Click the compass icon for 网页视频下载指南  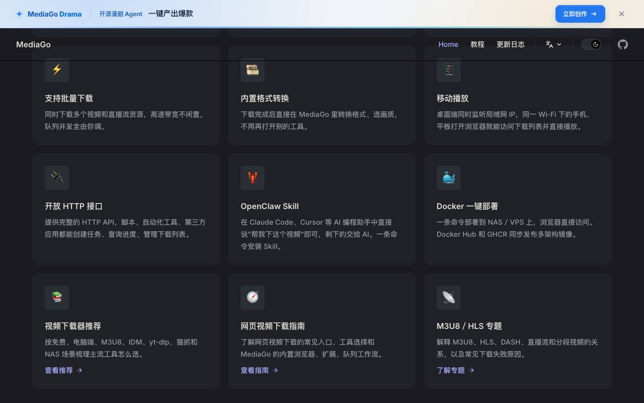[253, 297]
